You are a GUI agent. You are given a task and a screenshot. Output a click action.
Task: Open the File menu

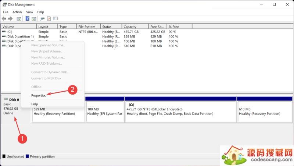(6, 12)
